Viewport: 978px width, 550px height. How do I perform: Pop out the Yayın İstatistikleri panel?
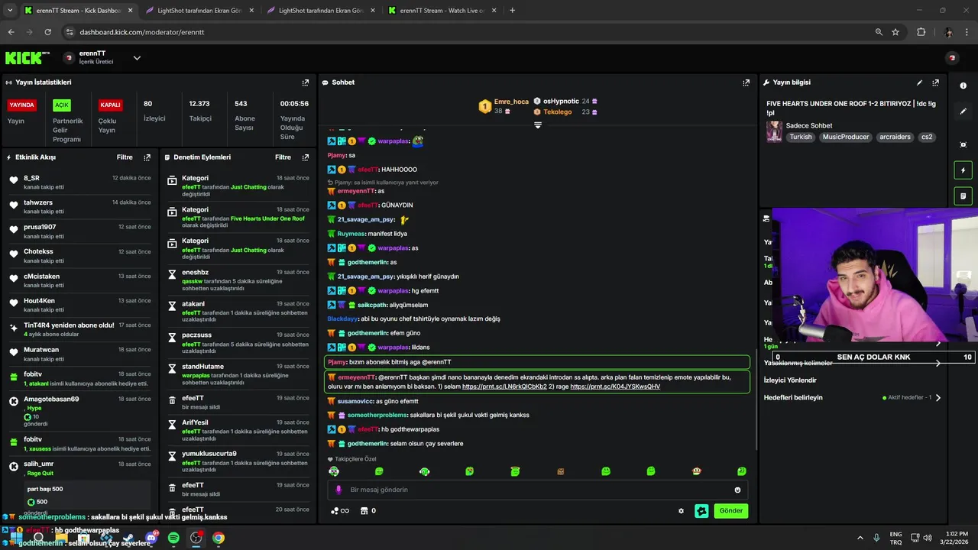point(306,82)
